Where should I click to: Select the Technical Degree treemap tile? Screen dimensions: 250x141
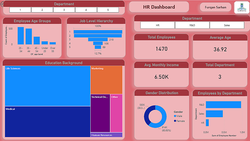tap(100, 113)
